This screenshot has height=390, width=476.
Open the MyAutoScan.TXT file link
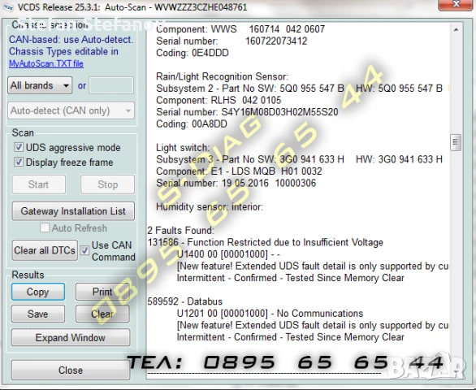[x=45, y=63]
